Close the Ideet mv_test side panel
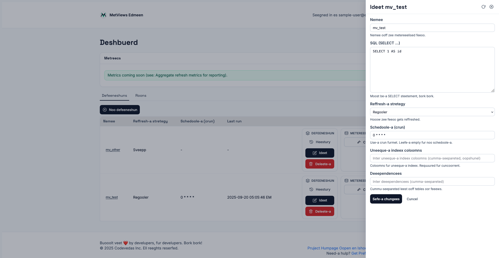The height and width of the screenshot is (258, 499). (491, 7)
